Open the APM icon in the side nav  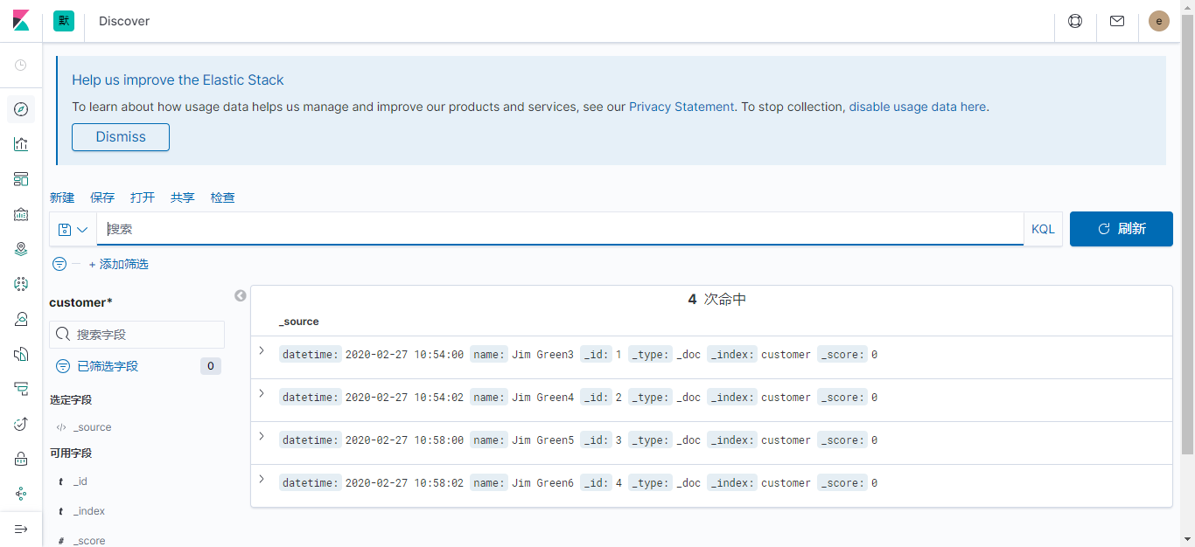(x=21, y=389)
